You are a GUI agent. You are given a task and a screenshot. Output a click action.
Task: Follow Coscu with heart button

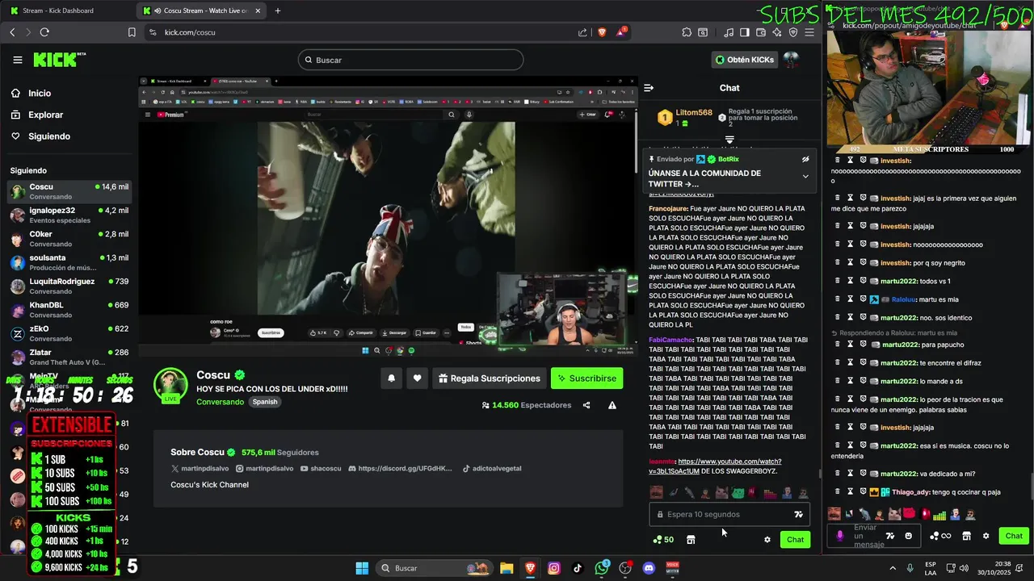[418, 378]
